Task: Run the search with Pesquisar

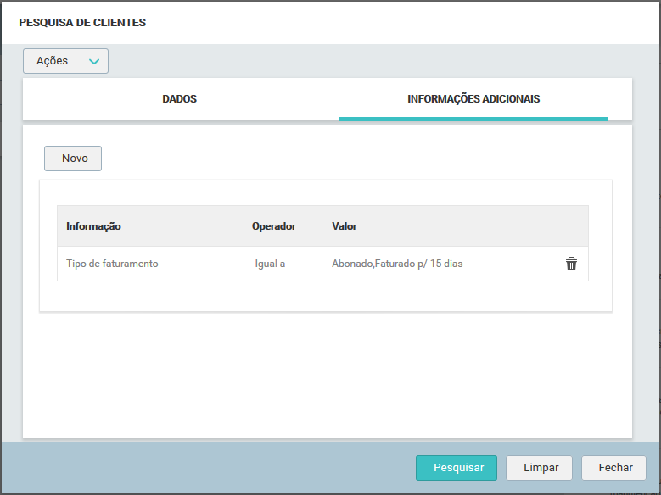Action: pos(458,468)
